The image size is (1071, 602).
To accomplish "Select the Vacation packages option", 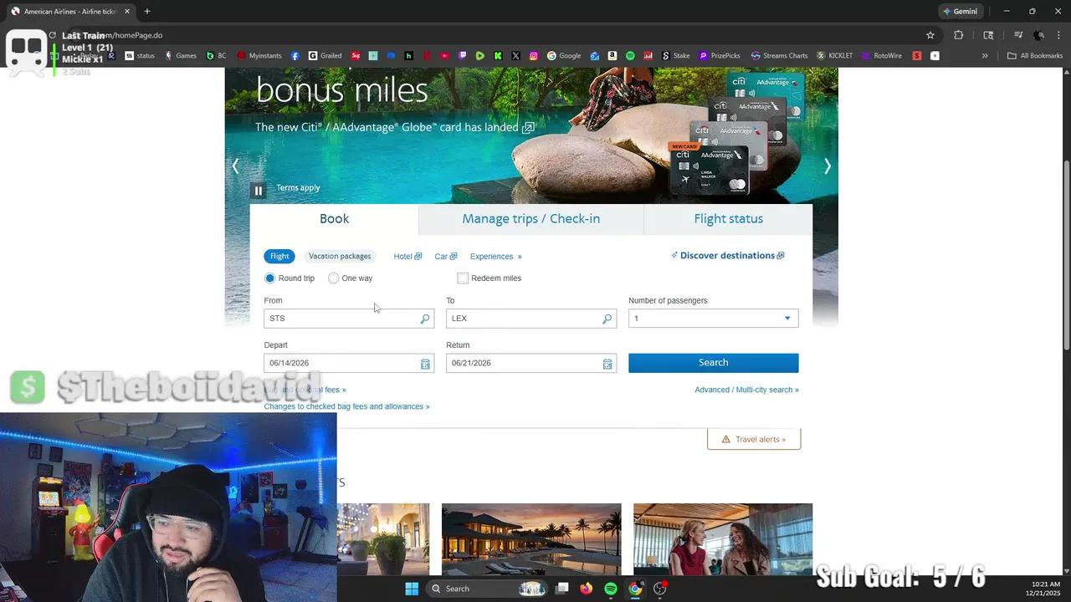I will 340,256.
